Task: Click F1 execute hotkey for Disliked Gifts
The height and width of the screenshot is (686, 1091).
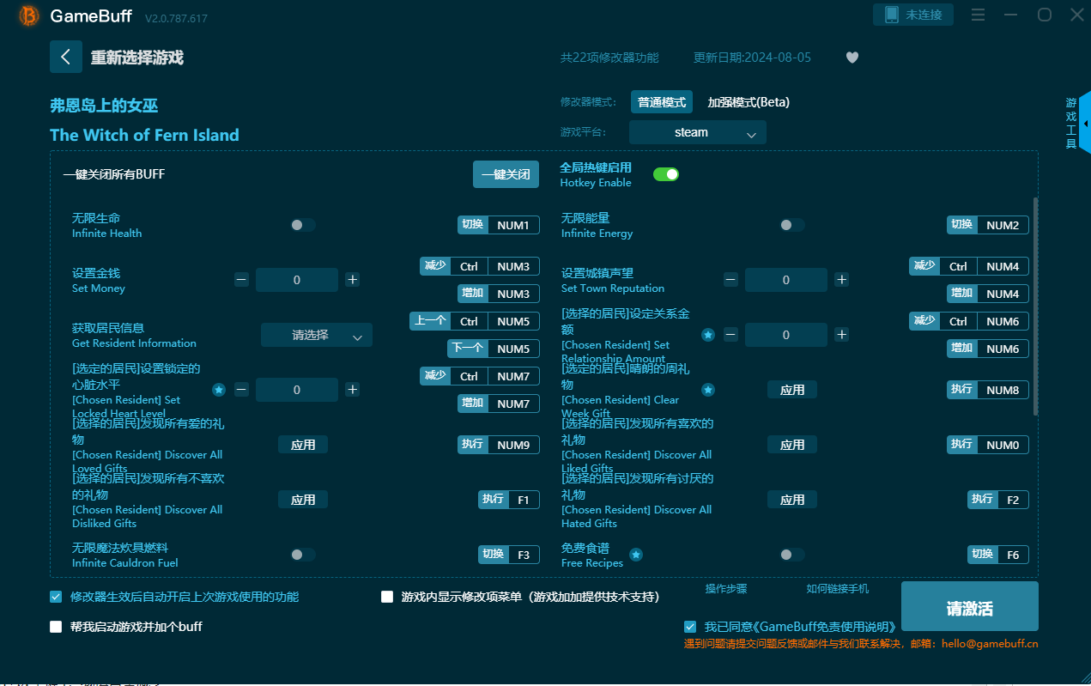Action: point(509,500)
